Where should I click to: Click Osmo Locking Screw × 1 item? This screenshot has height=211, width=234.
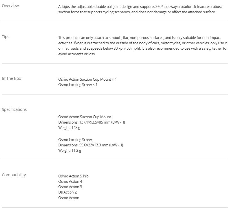click(78, 85)
